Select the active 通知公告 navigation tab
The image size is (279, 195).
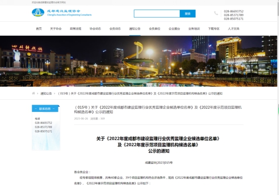(x=134, y=29)
